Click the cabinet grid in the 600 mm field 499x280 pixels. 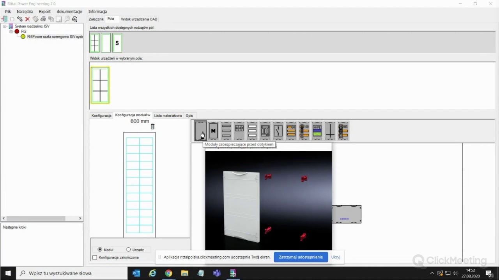140,185
